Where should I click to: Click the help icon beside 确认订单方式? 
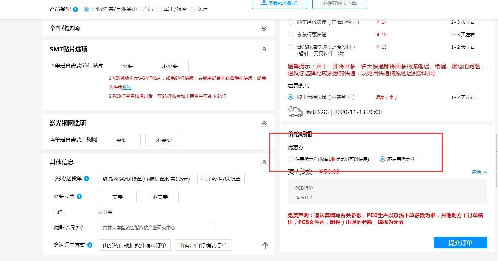click(90, 245)
